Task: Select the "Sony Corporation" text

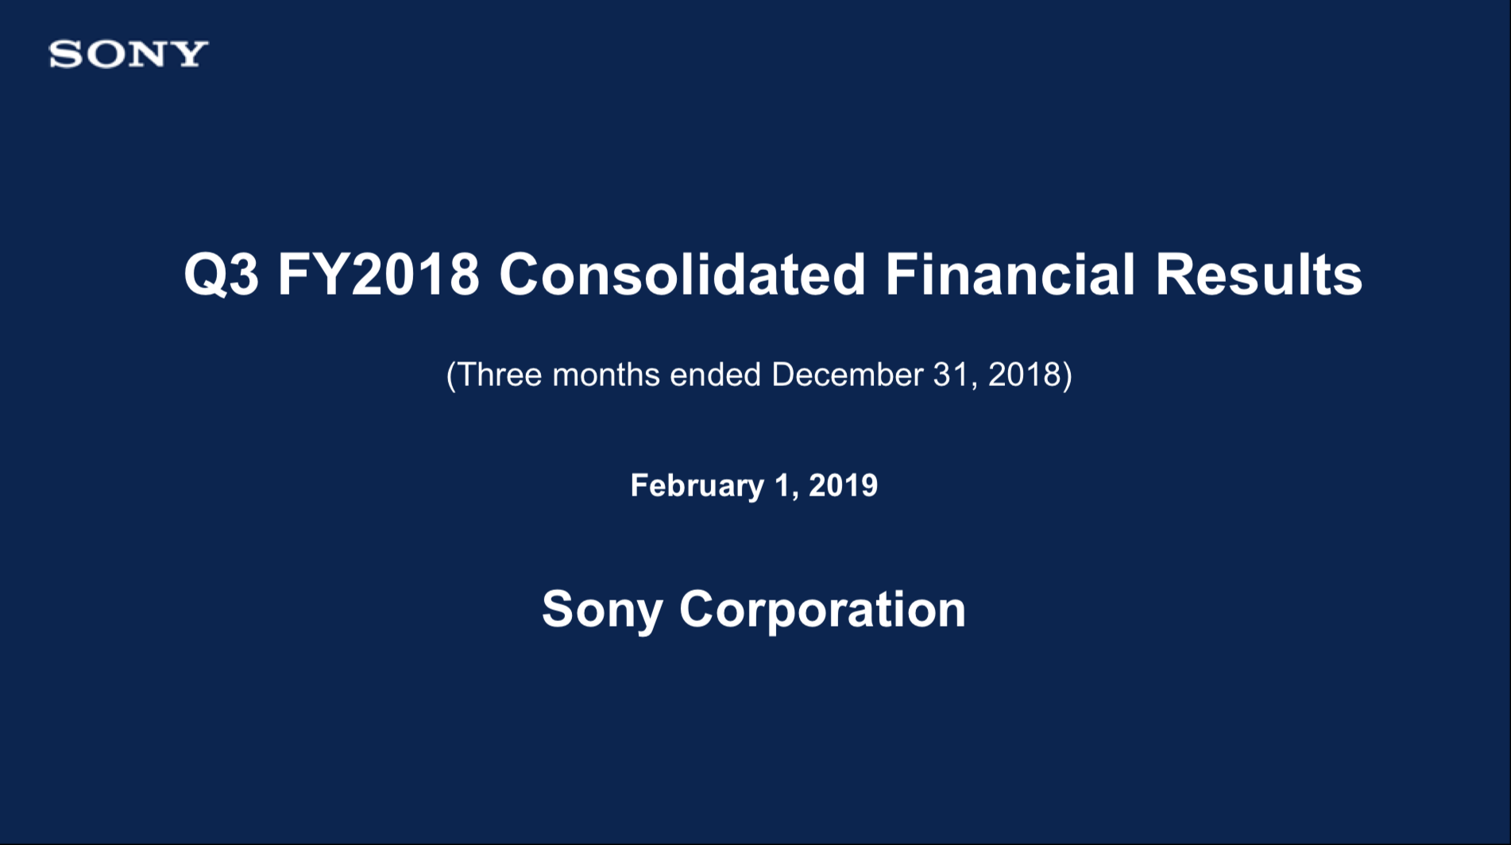Action: pyautogui.click(x=754, y=610)
